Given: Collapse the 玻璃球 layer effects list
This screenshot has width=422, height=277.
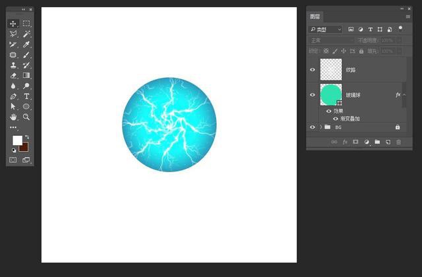Looking at the screenshot, I should [404, 95].
